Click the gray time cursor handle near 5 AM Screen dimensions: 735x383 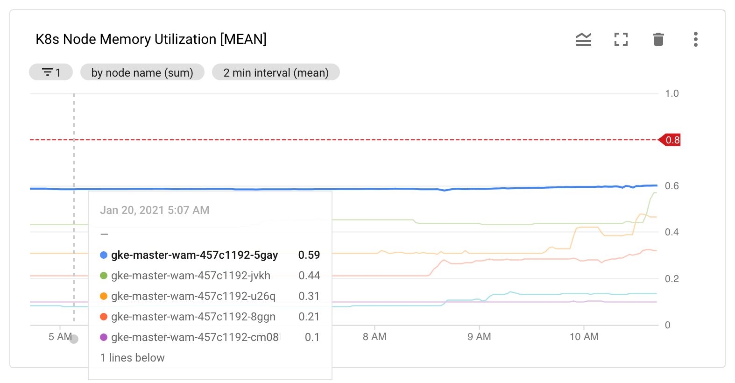click(74, 339)
